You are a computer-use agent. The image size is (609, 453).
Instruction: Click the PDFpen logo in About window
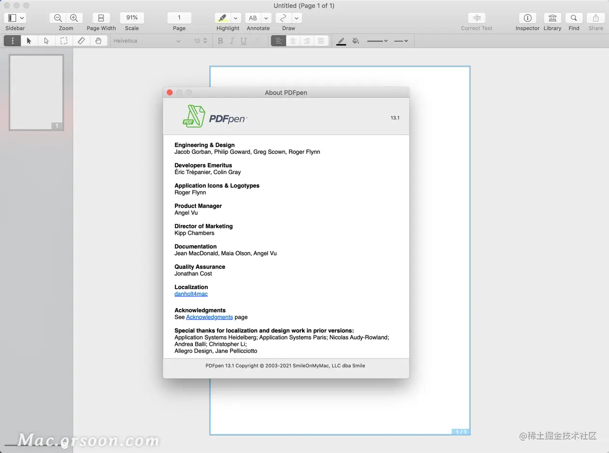[215, 117]
